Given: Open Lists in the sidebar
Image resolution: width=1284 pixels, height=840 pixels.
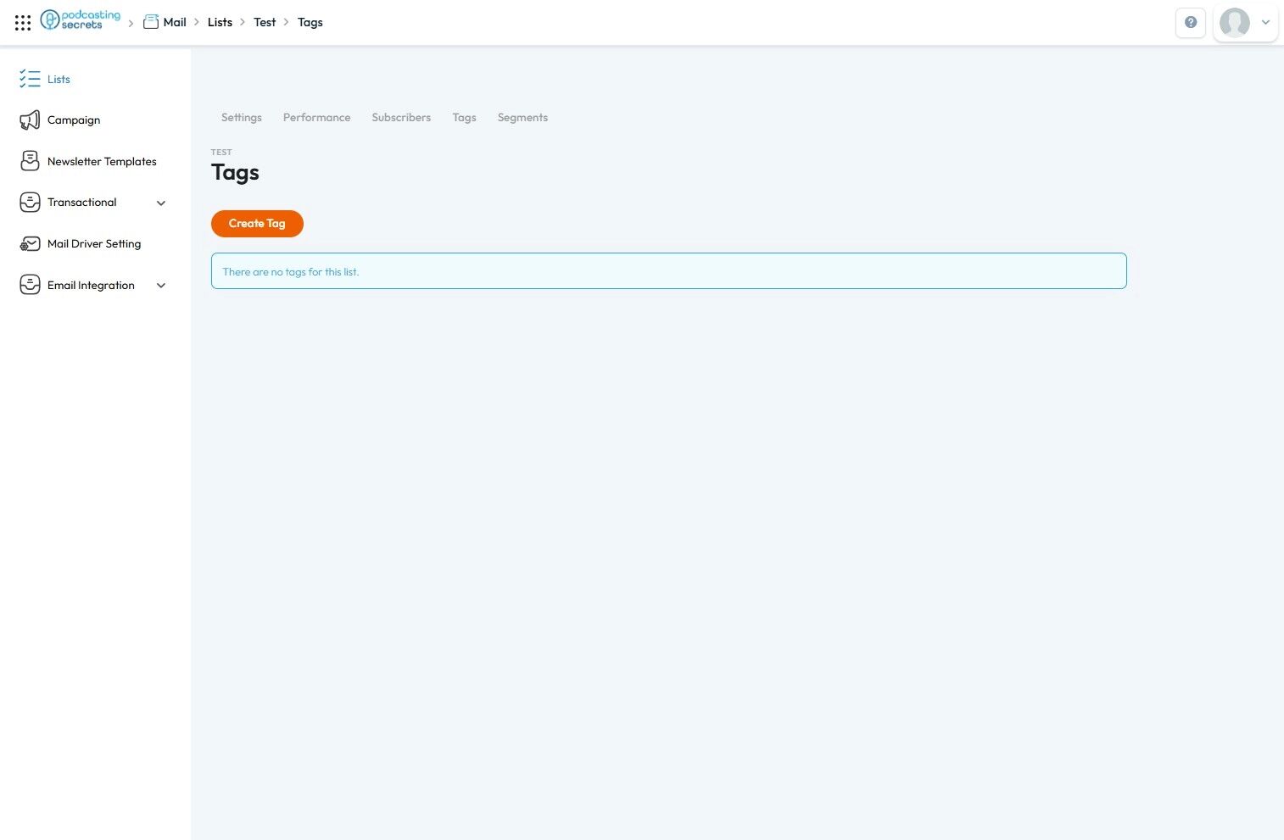Looking at the screenshot, I should point(59,79).
